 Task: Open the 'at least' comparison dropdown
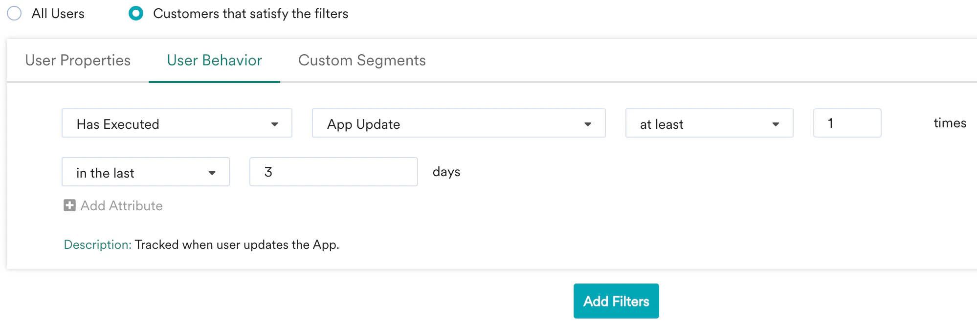click(x=709, y=123)
